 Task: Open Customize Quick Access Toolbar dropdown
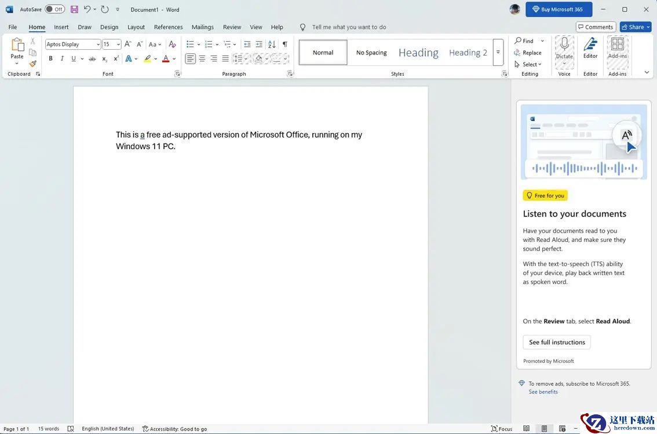click(x=118, y=9)
